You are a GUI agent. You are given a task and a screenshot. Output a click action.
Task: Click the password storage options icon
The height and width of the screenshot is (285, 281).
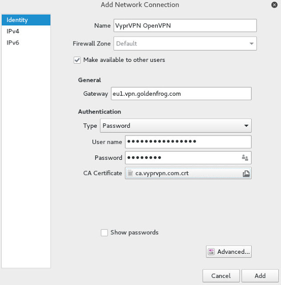click(245, 158)
